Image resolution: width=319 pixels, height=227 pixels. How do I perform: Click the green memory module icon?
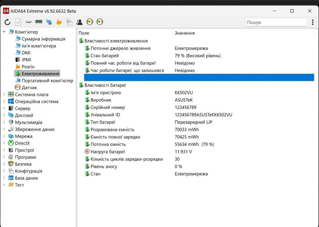click(x=39, y=22)
